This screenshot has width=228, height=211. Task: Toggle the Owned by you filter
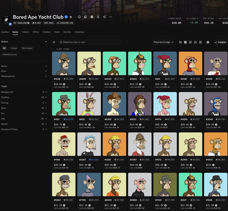click(10, 55)
